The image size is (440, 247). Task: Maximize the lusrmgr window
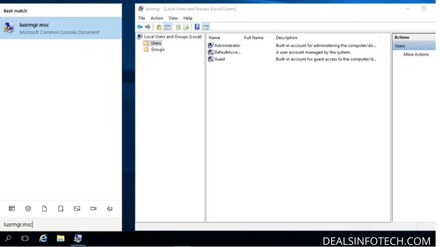coord(424,9)
